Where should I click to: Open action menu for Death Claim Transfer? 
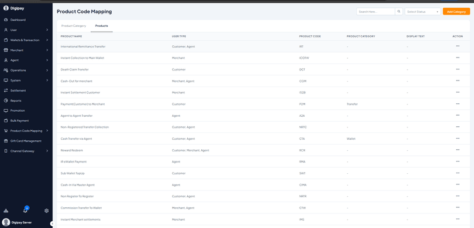coord(457,69)
